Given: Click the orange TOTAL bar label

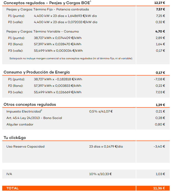Looking at the screenshot, I should (x=12, y=188).
